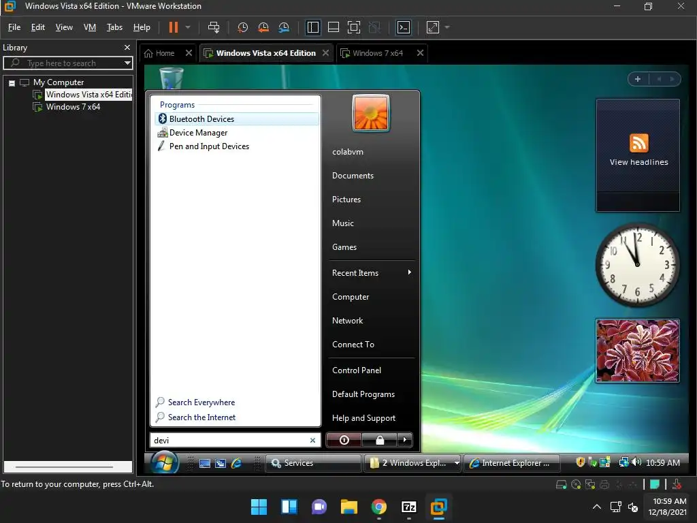This screenshot has height=523, width=697.
Task: Switch to the Windows 7 x64 tab
Action: [377, 53]
